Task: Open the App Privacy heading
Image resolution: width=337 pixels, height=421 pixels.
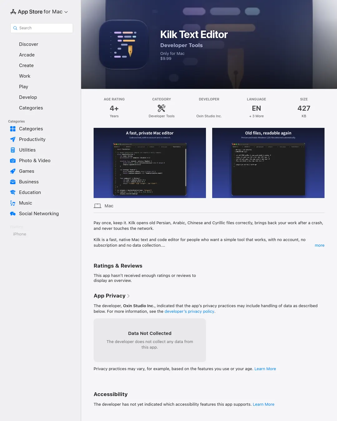Action: pos(110,296)
